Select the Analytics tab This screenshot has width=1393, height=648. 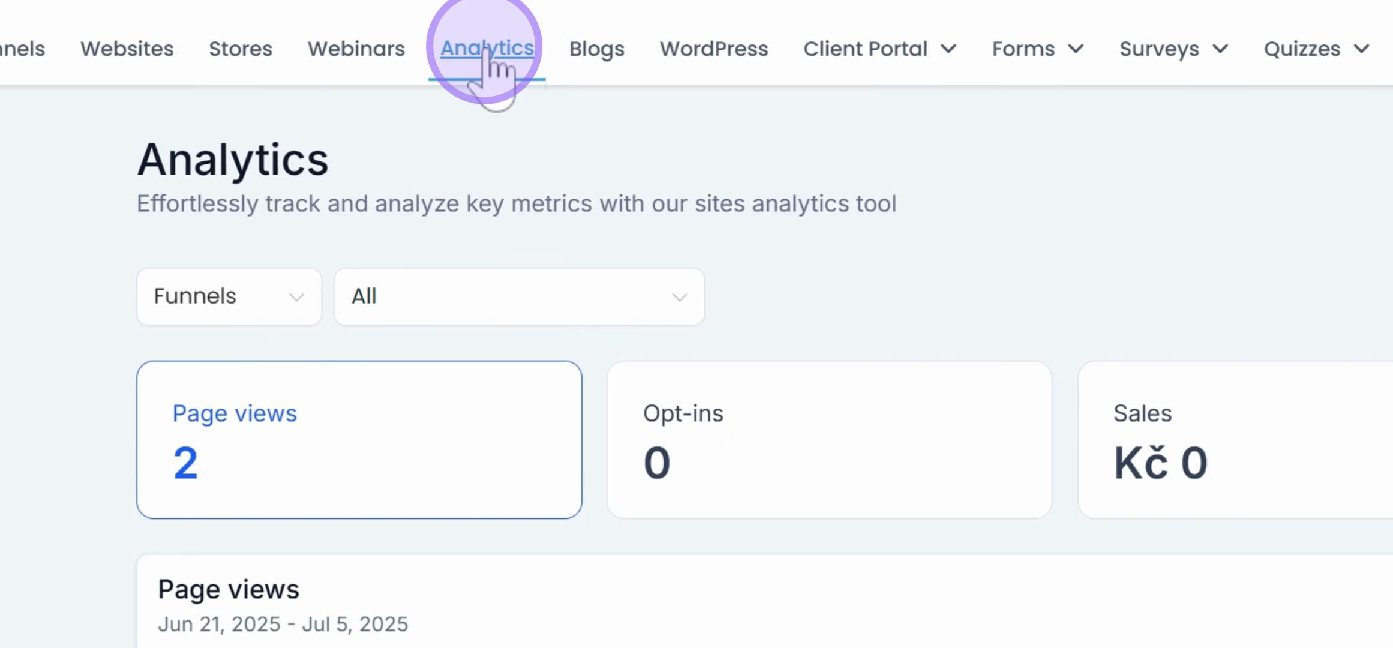(x=487, y=48)
